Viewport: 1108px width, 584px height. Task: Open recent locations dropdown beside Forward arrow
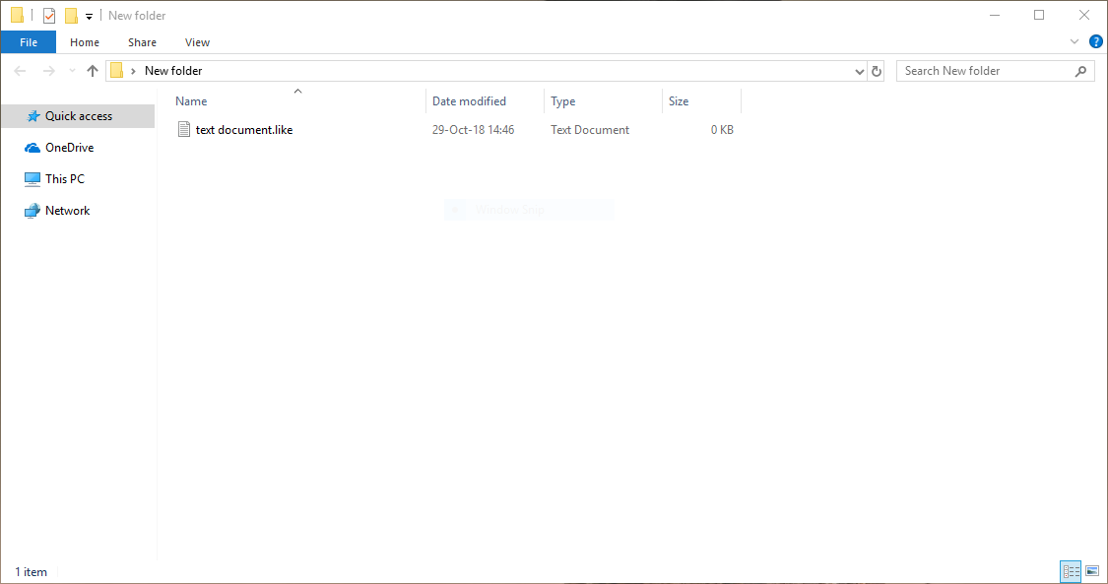point(72,71)
